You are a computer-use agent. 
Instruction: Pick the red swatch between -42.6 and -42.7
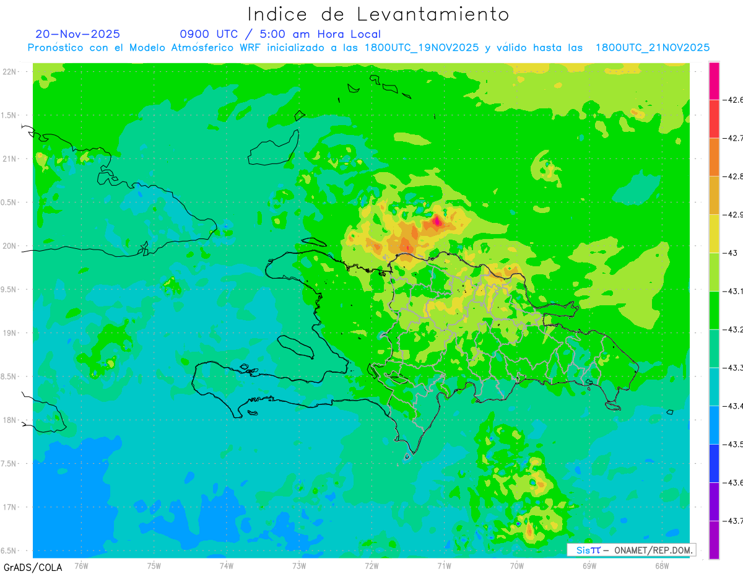click(714, 118)
